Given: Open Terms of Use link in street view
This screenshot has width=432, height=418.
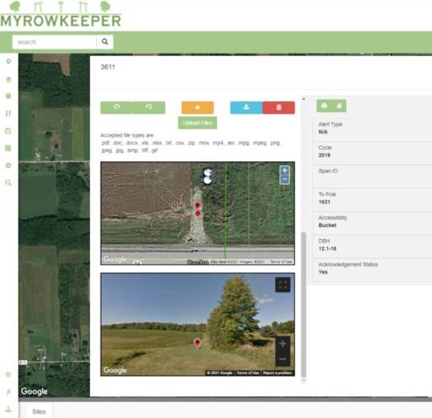Looking at the screenshot, I should [x=248, y=373].
